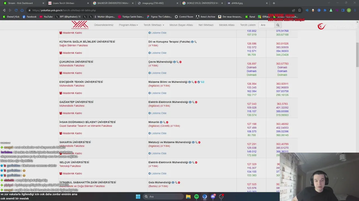Click İHSAN DOĞRAMACI BİLKENT ÜNİVERSİTESİ name
Image resolution: width=359 pixels, height=201 pixels.
pos(88,122)
